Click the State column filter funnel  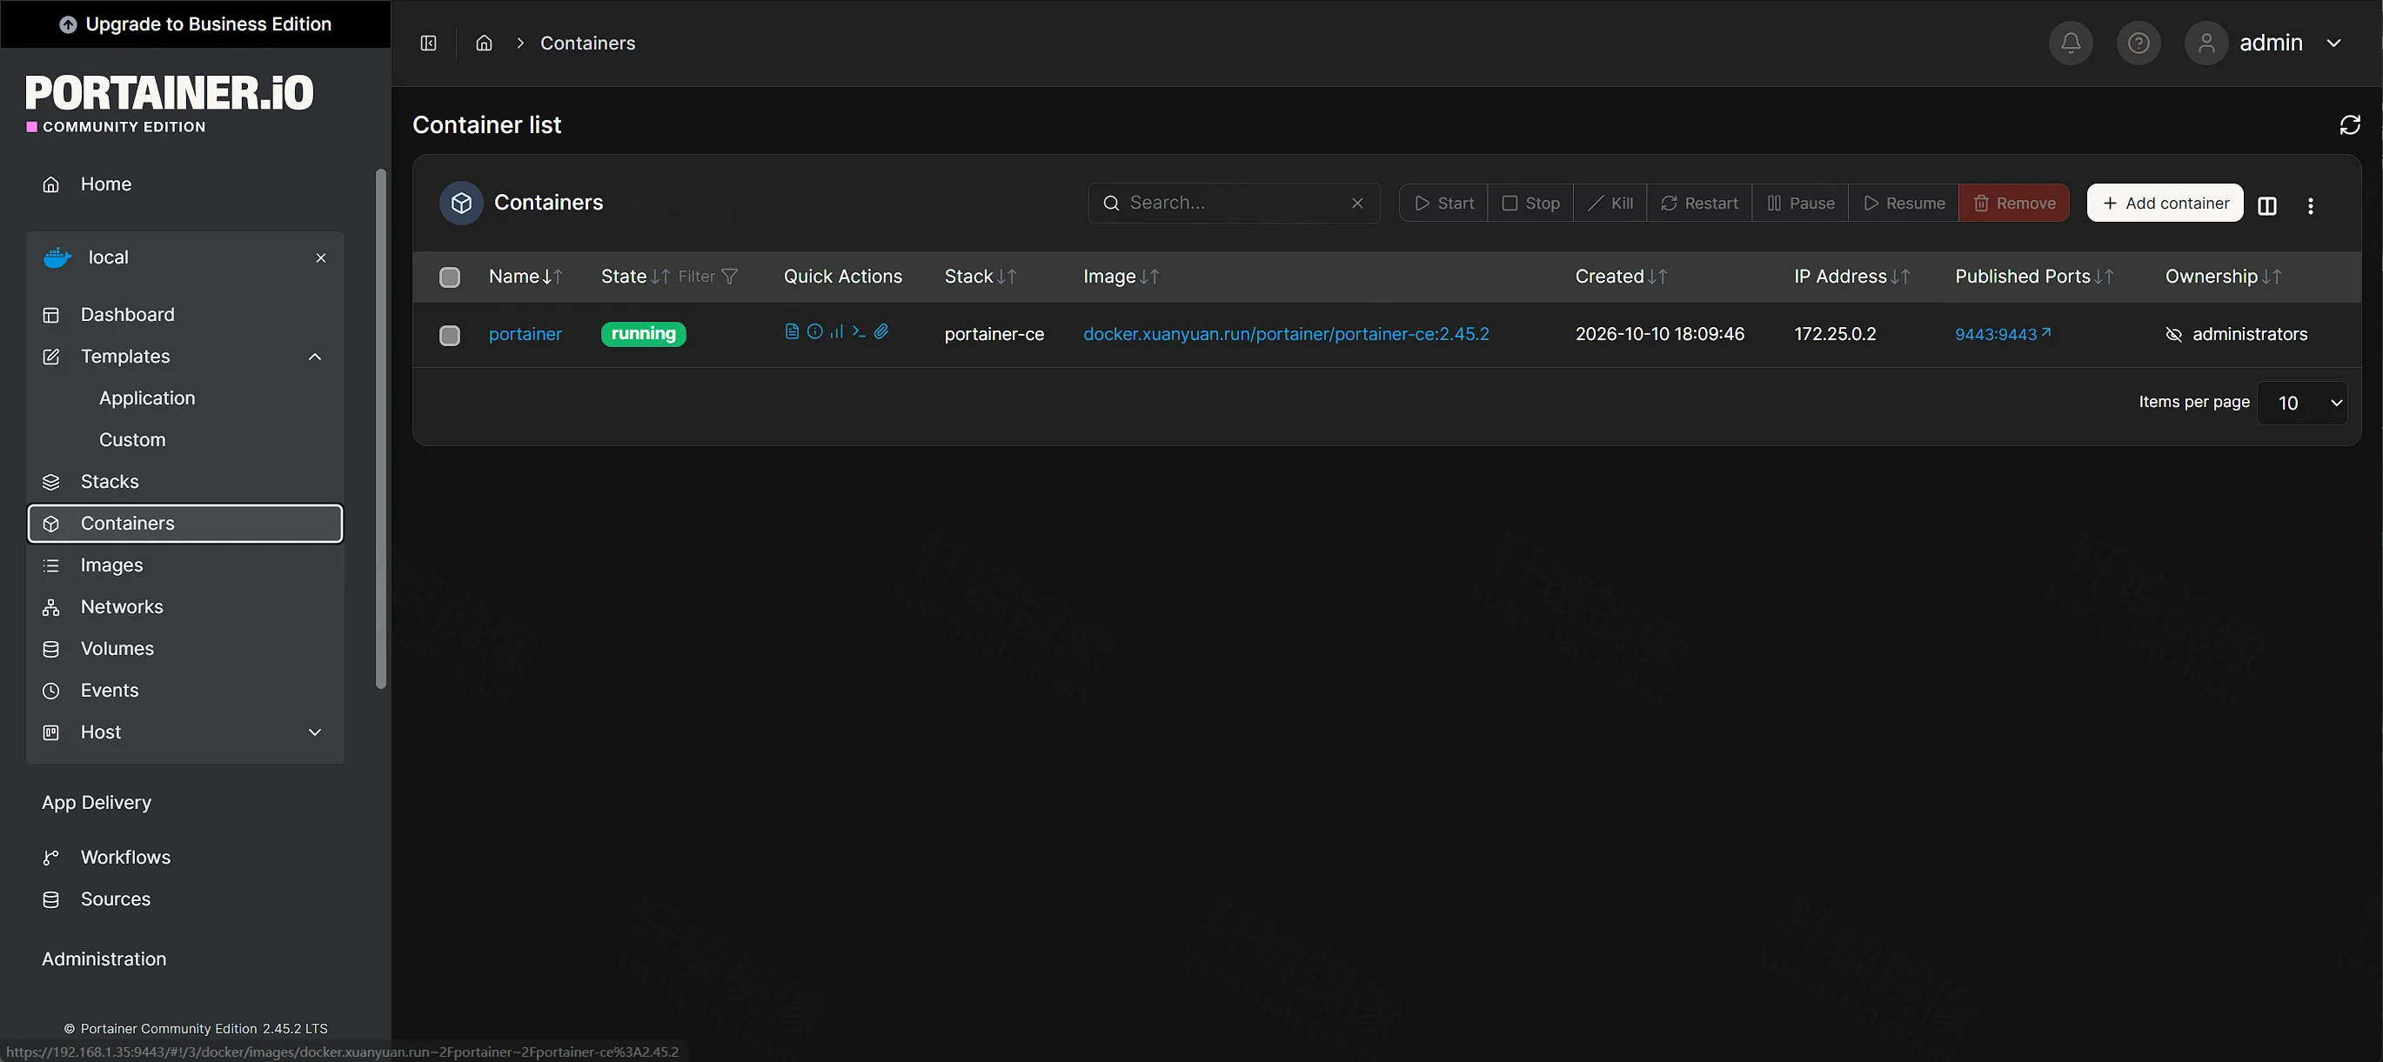coord(729,277)
